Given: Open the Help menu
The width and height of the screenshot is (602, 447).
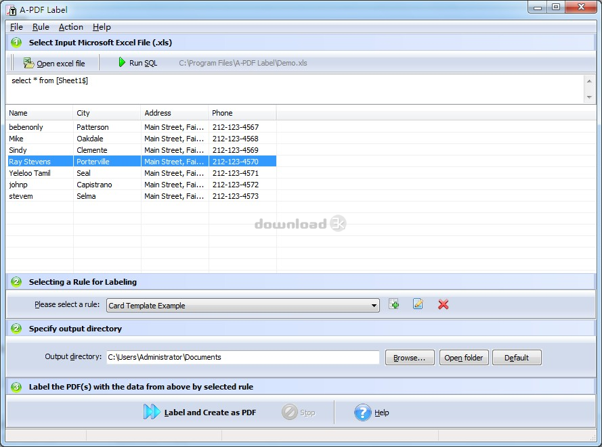Looking at the screenshot, I should coord(102,27).
